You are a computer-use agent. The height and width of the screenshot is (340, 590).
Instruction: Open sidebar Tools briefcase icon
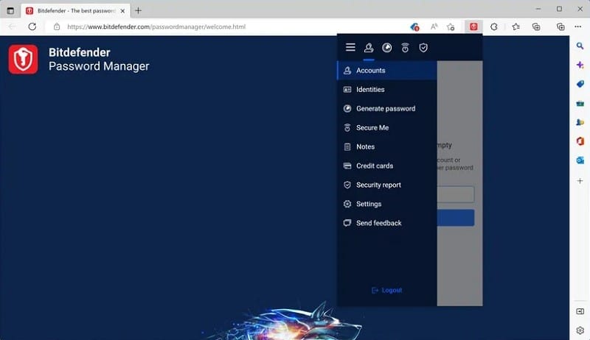[x=580, y=103]
